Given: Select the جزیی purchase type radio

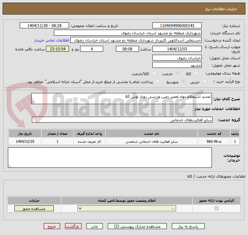Looking at the screenshot, I should [x=204, y=81].
